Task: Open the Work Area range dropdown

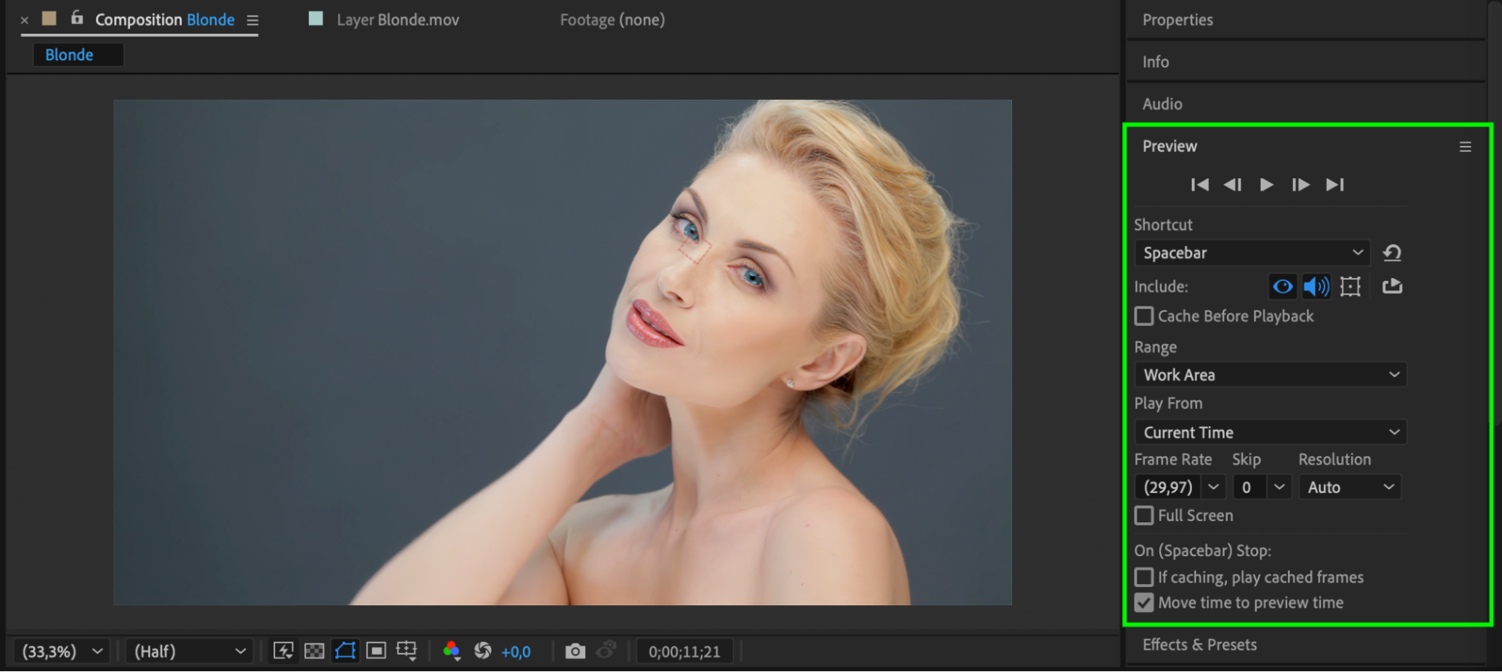Action: point(1270,375)
